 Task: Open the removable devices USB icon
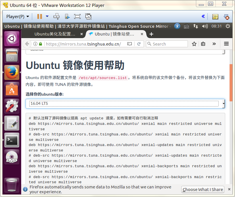(67, 16)
